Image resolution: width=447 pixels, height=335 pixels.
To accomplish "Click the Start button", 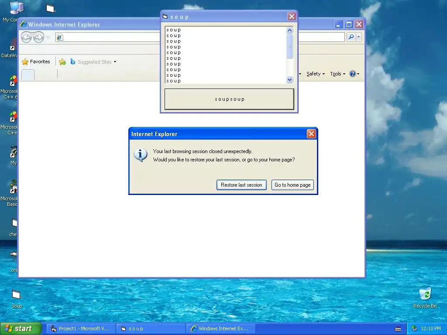I will pyautogui.click(x=21, y=328).
